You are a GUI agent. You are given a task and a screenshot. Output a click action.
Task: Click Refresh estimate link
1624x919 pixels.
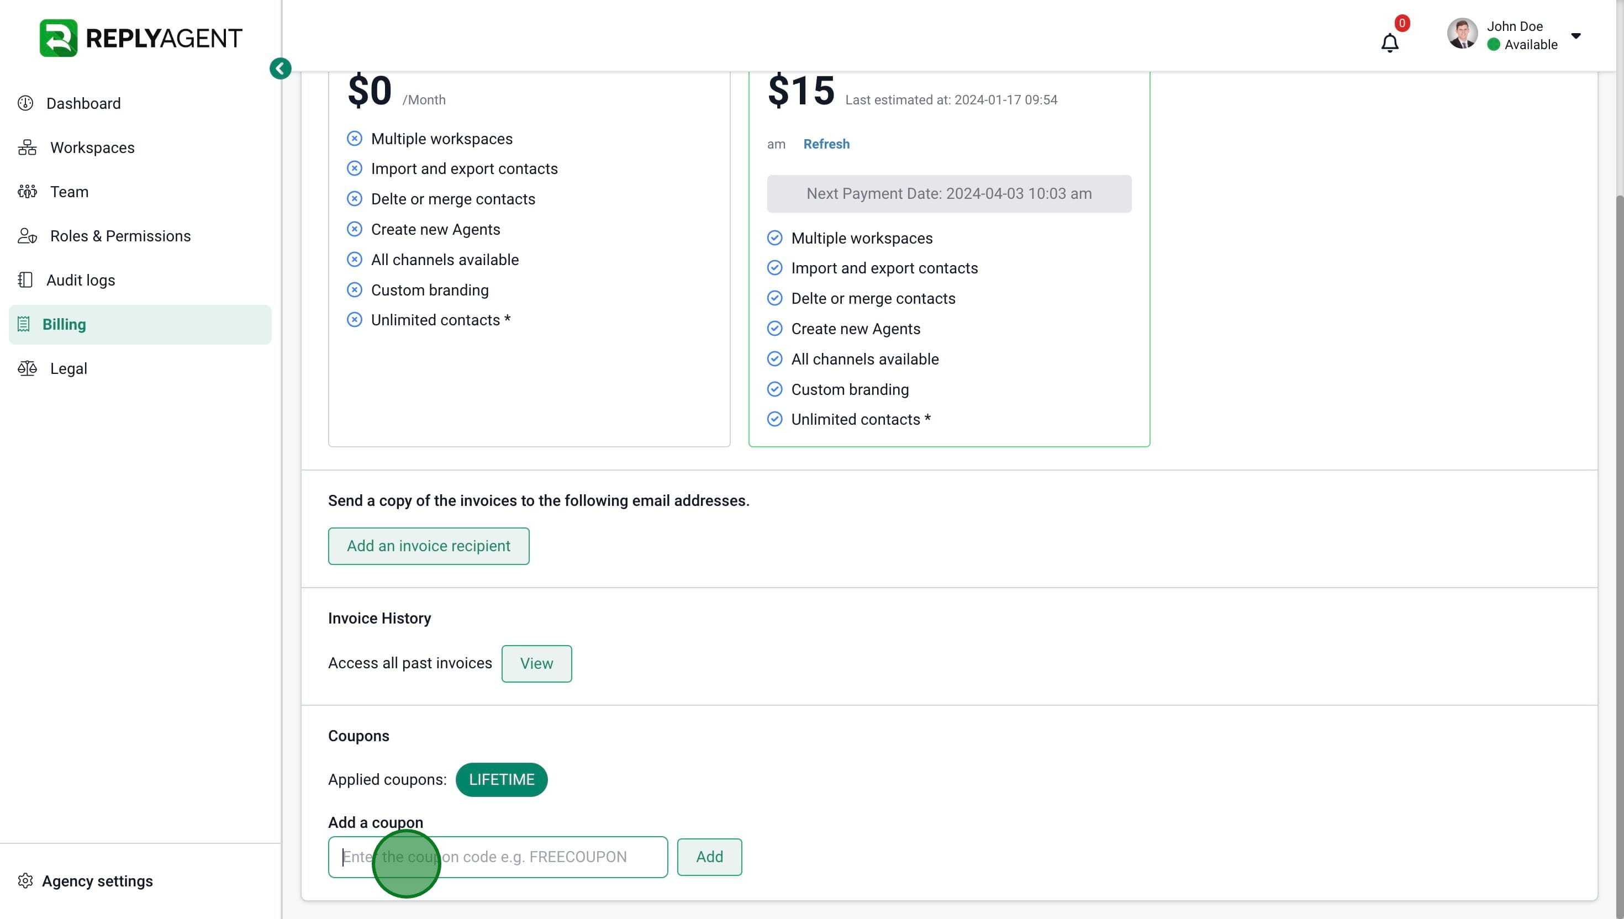pyautogui.click(x=826, y=144)
